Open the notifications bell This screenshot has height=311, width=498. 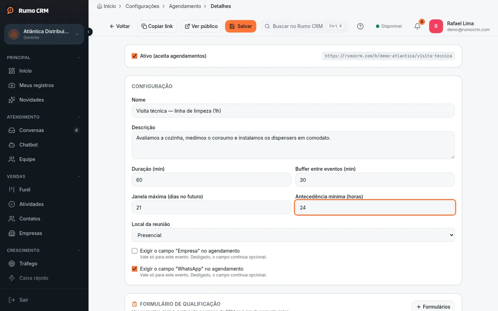click(417, 26)
